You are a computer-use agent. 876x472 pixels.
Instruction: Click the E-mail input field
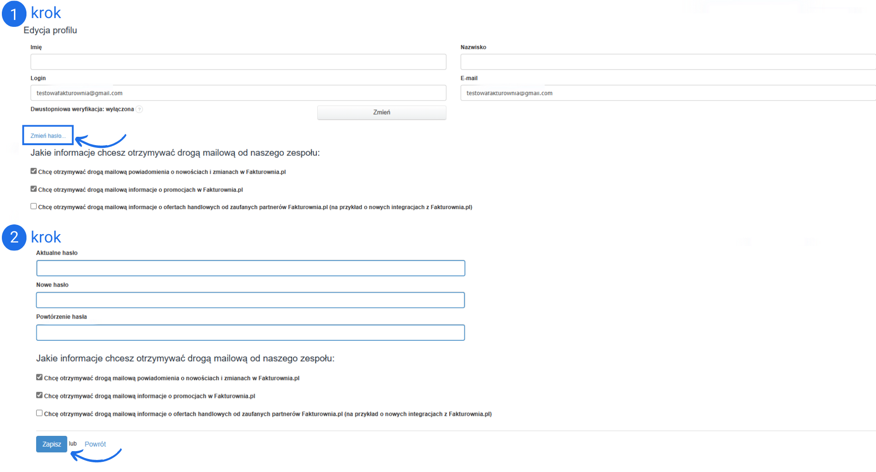667,93
